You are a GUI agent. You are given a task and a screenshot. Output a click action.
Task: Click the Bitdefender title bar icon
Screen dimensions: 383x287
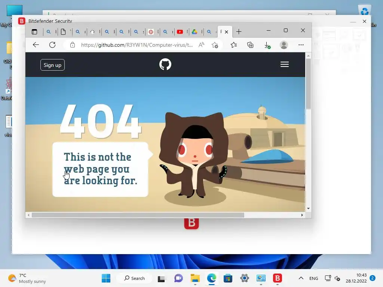22,21
